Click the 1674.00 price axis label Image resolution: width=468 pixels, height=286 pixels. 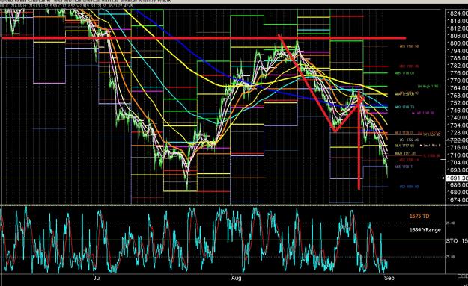click(x=458, y=199)
